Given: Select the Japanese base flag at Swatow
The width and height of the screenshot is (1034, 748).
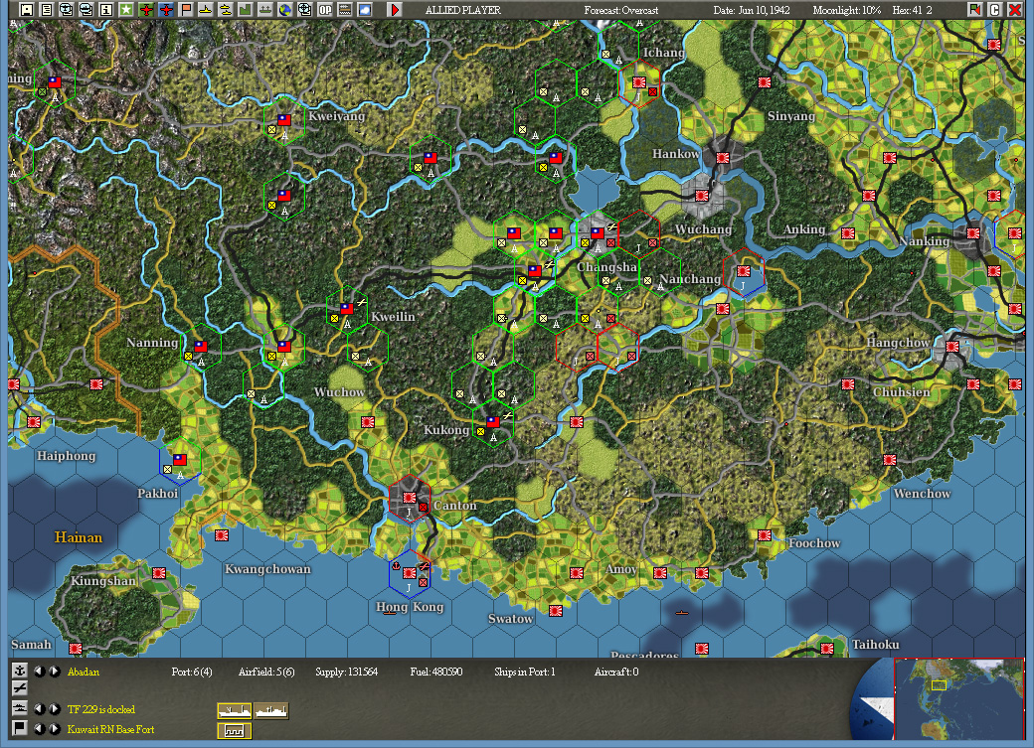Looking at the screenshot, I should pos(556,611).
